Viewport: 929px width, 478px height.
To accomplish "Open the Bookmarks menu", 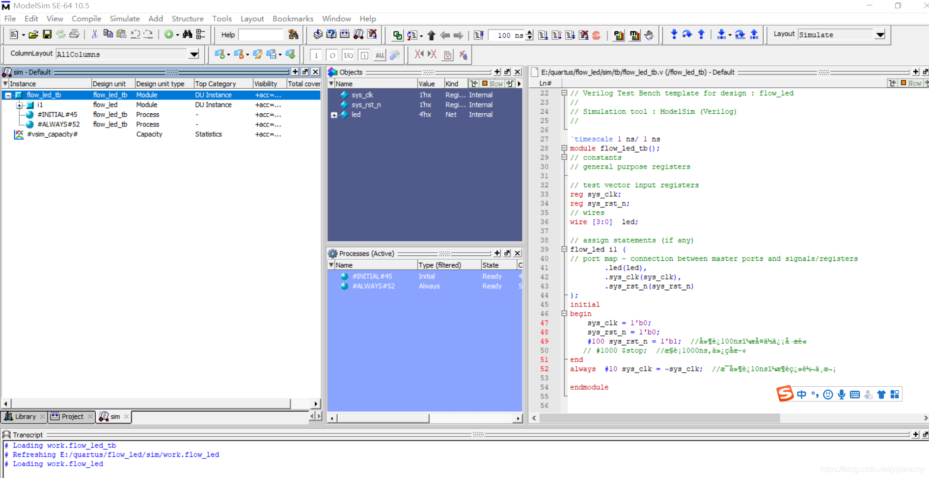I will [x=293, y=19].
